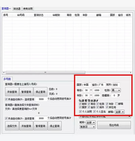Open the 性别 dropdown showing 男

click(116, 90)
